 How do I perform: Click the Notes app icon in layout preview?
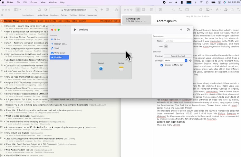point(121,69)
